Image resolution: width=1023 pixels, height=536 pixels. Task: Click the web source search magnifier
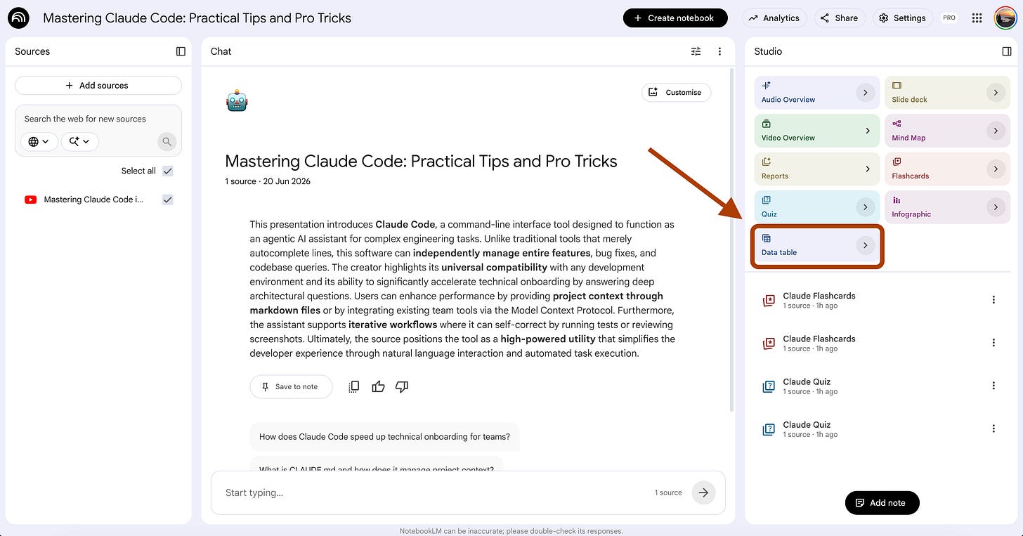[x=167, y=141]
